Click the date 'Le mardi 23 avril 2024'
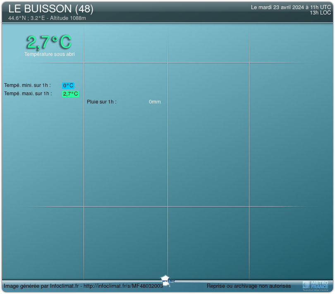This screenshot has width=335, height=294. (278, 7)
